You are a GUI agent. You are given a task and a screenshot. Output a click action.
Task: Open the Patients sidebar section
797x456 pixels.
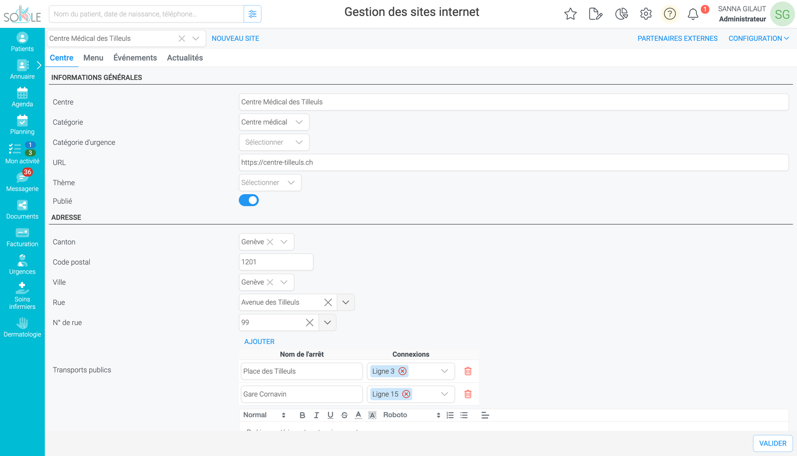[x=22, y=42]
